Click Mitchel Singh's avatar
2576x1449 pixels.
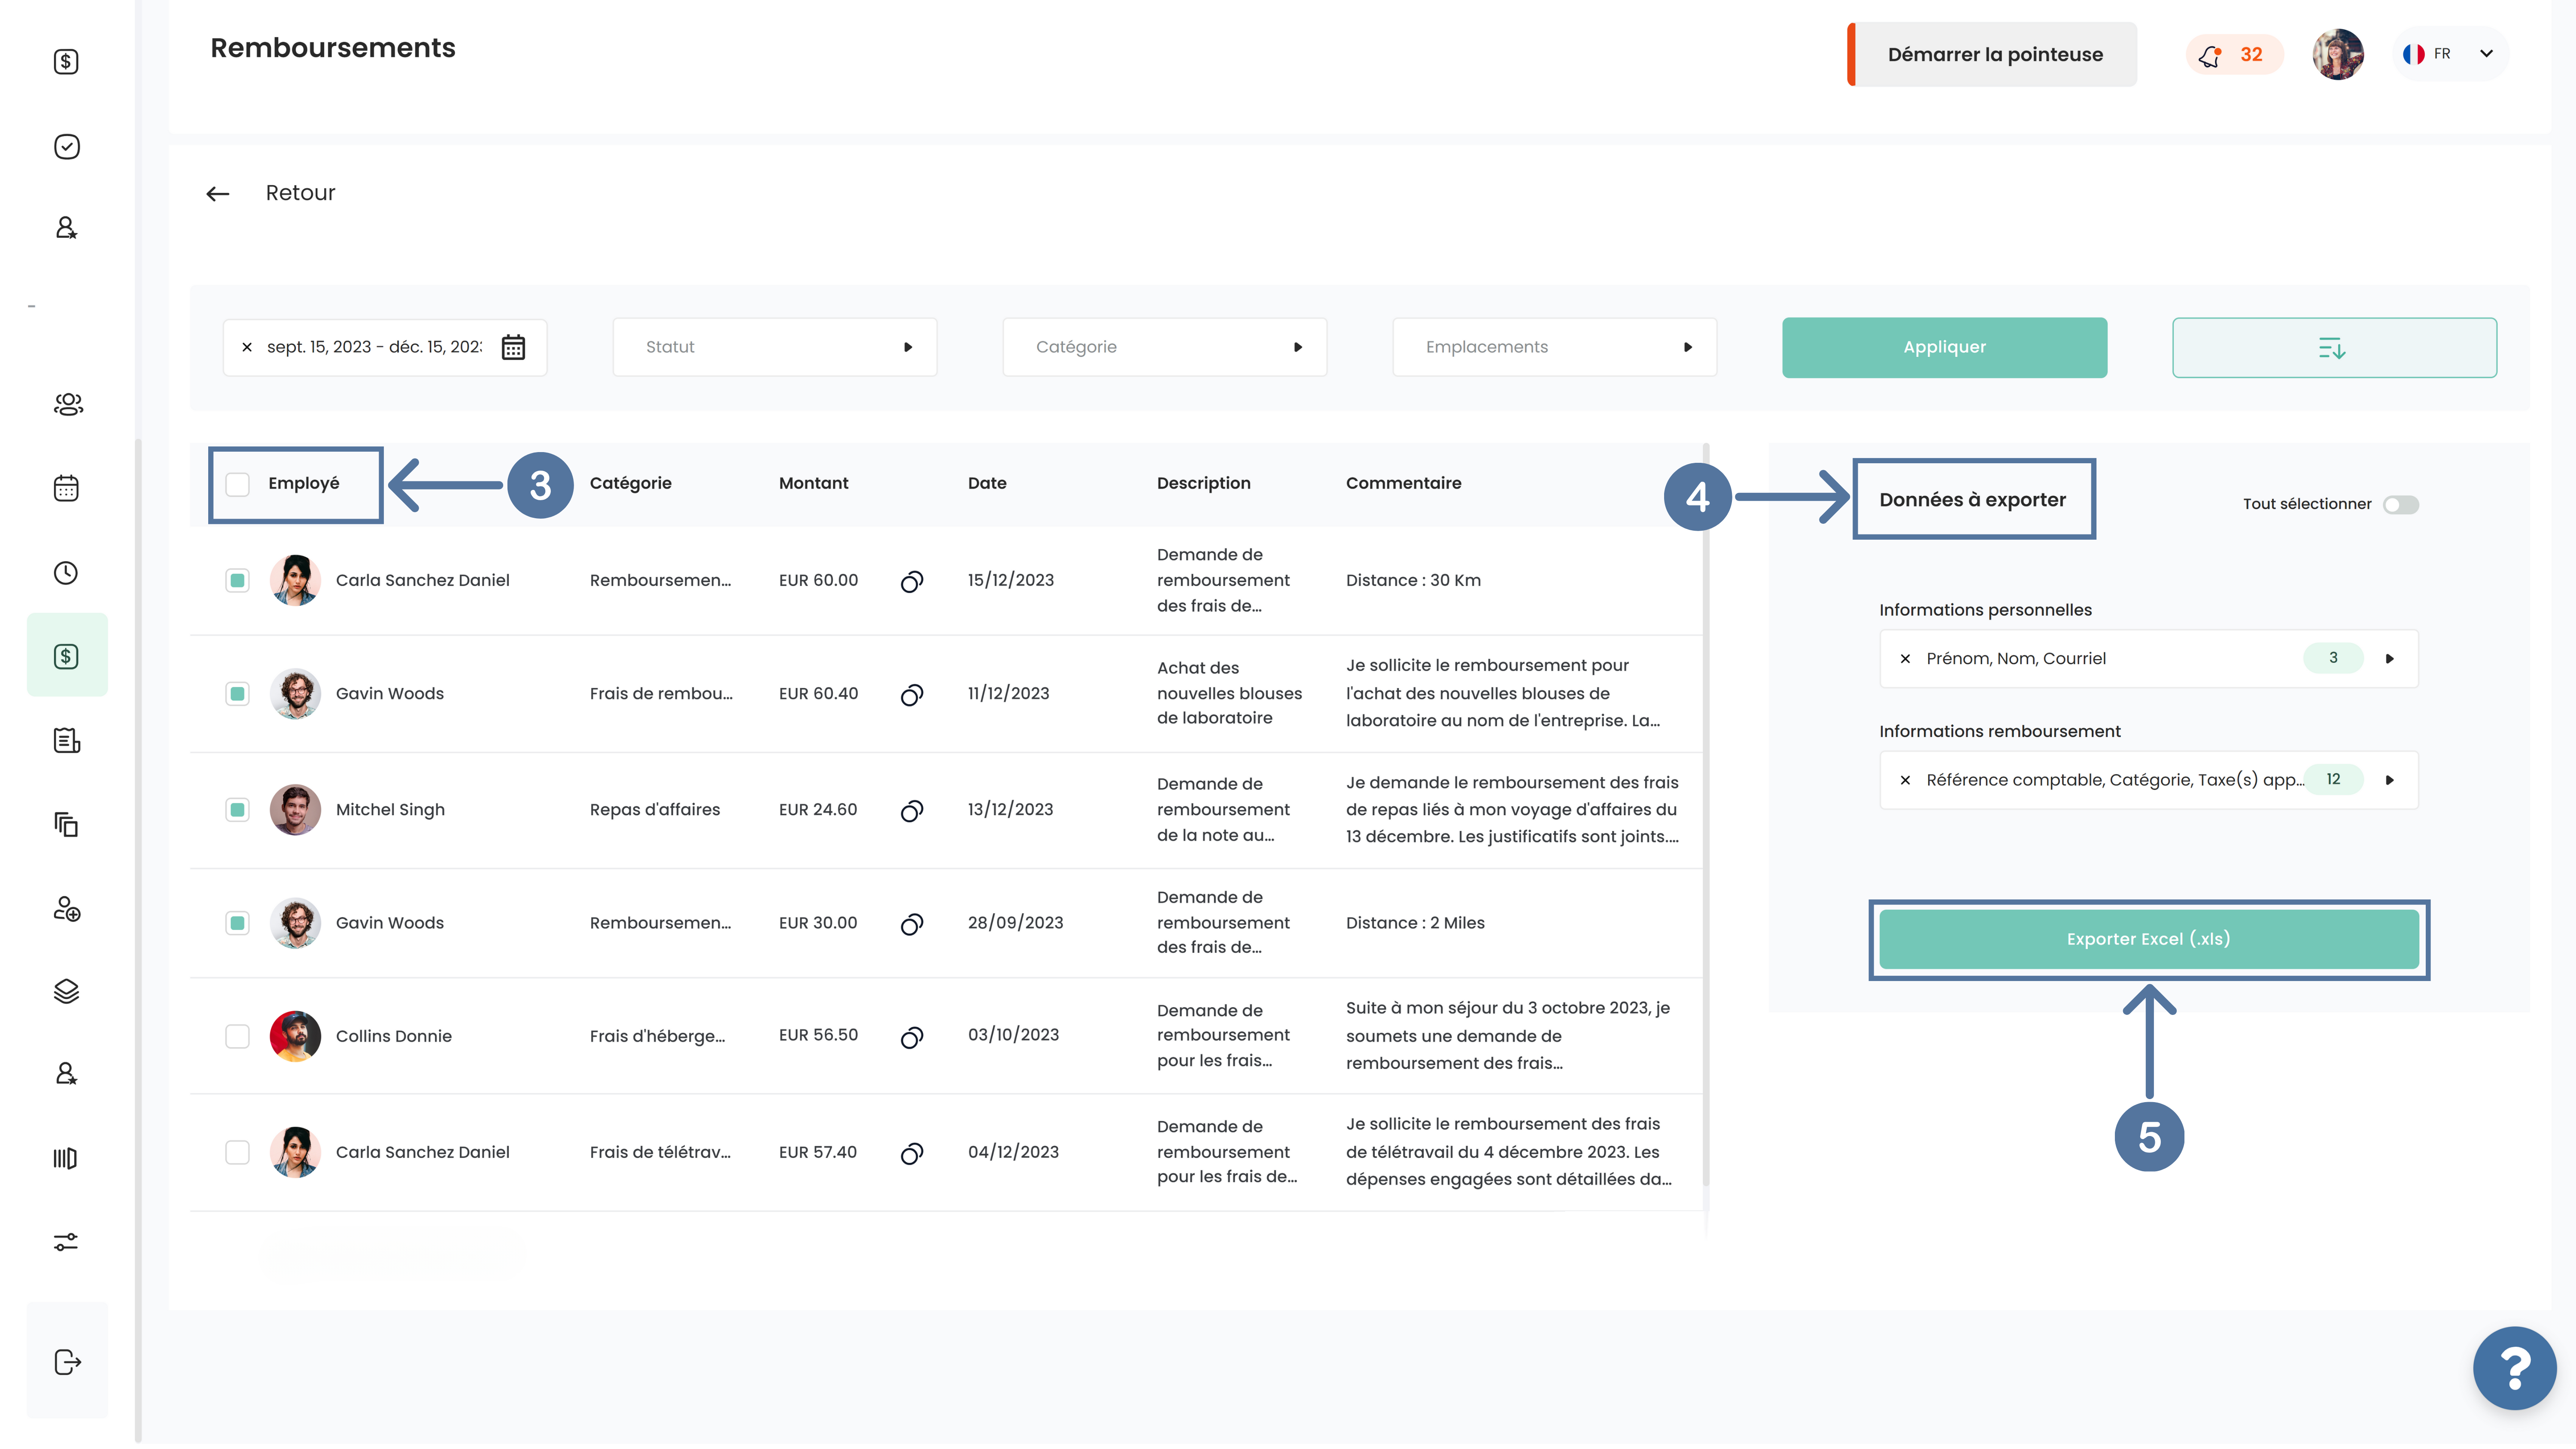pos(295,810)
